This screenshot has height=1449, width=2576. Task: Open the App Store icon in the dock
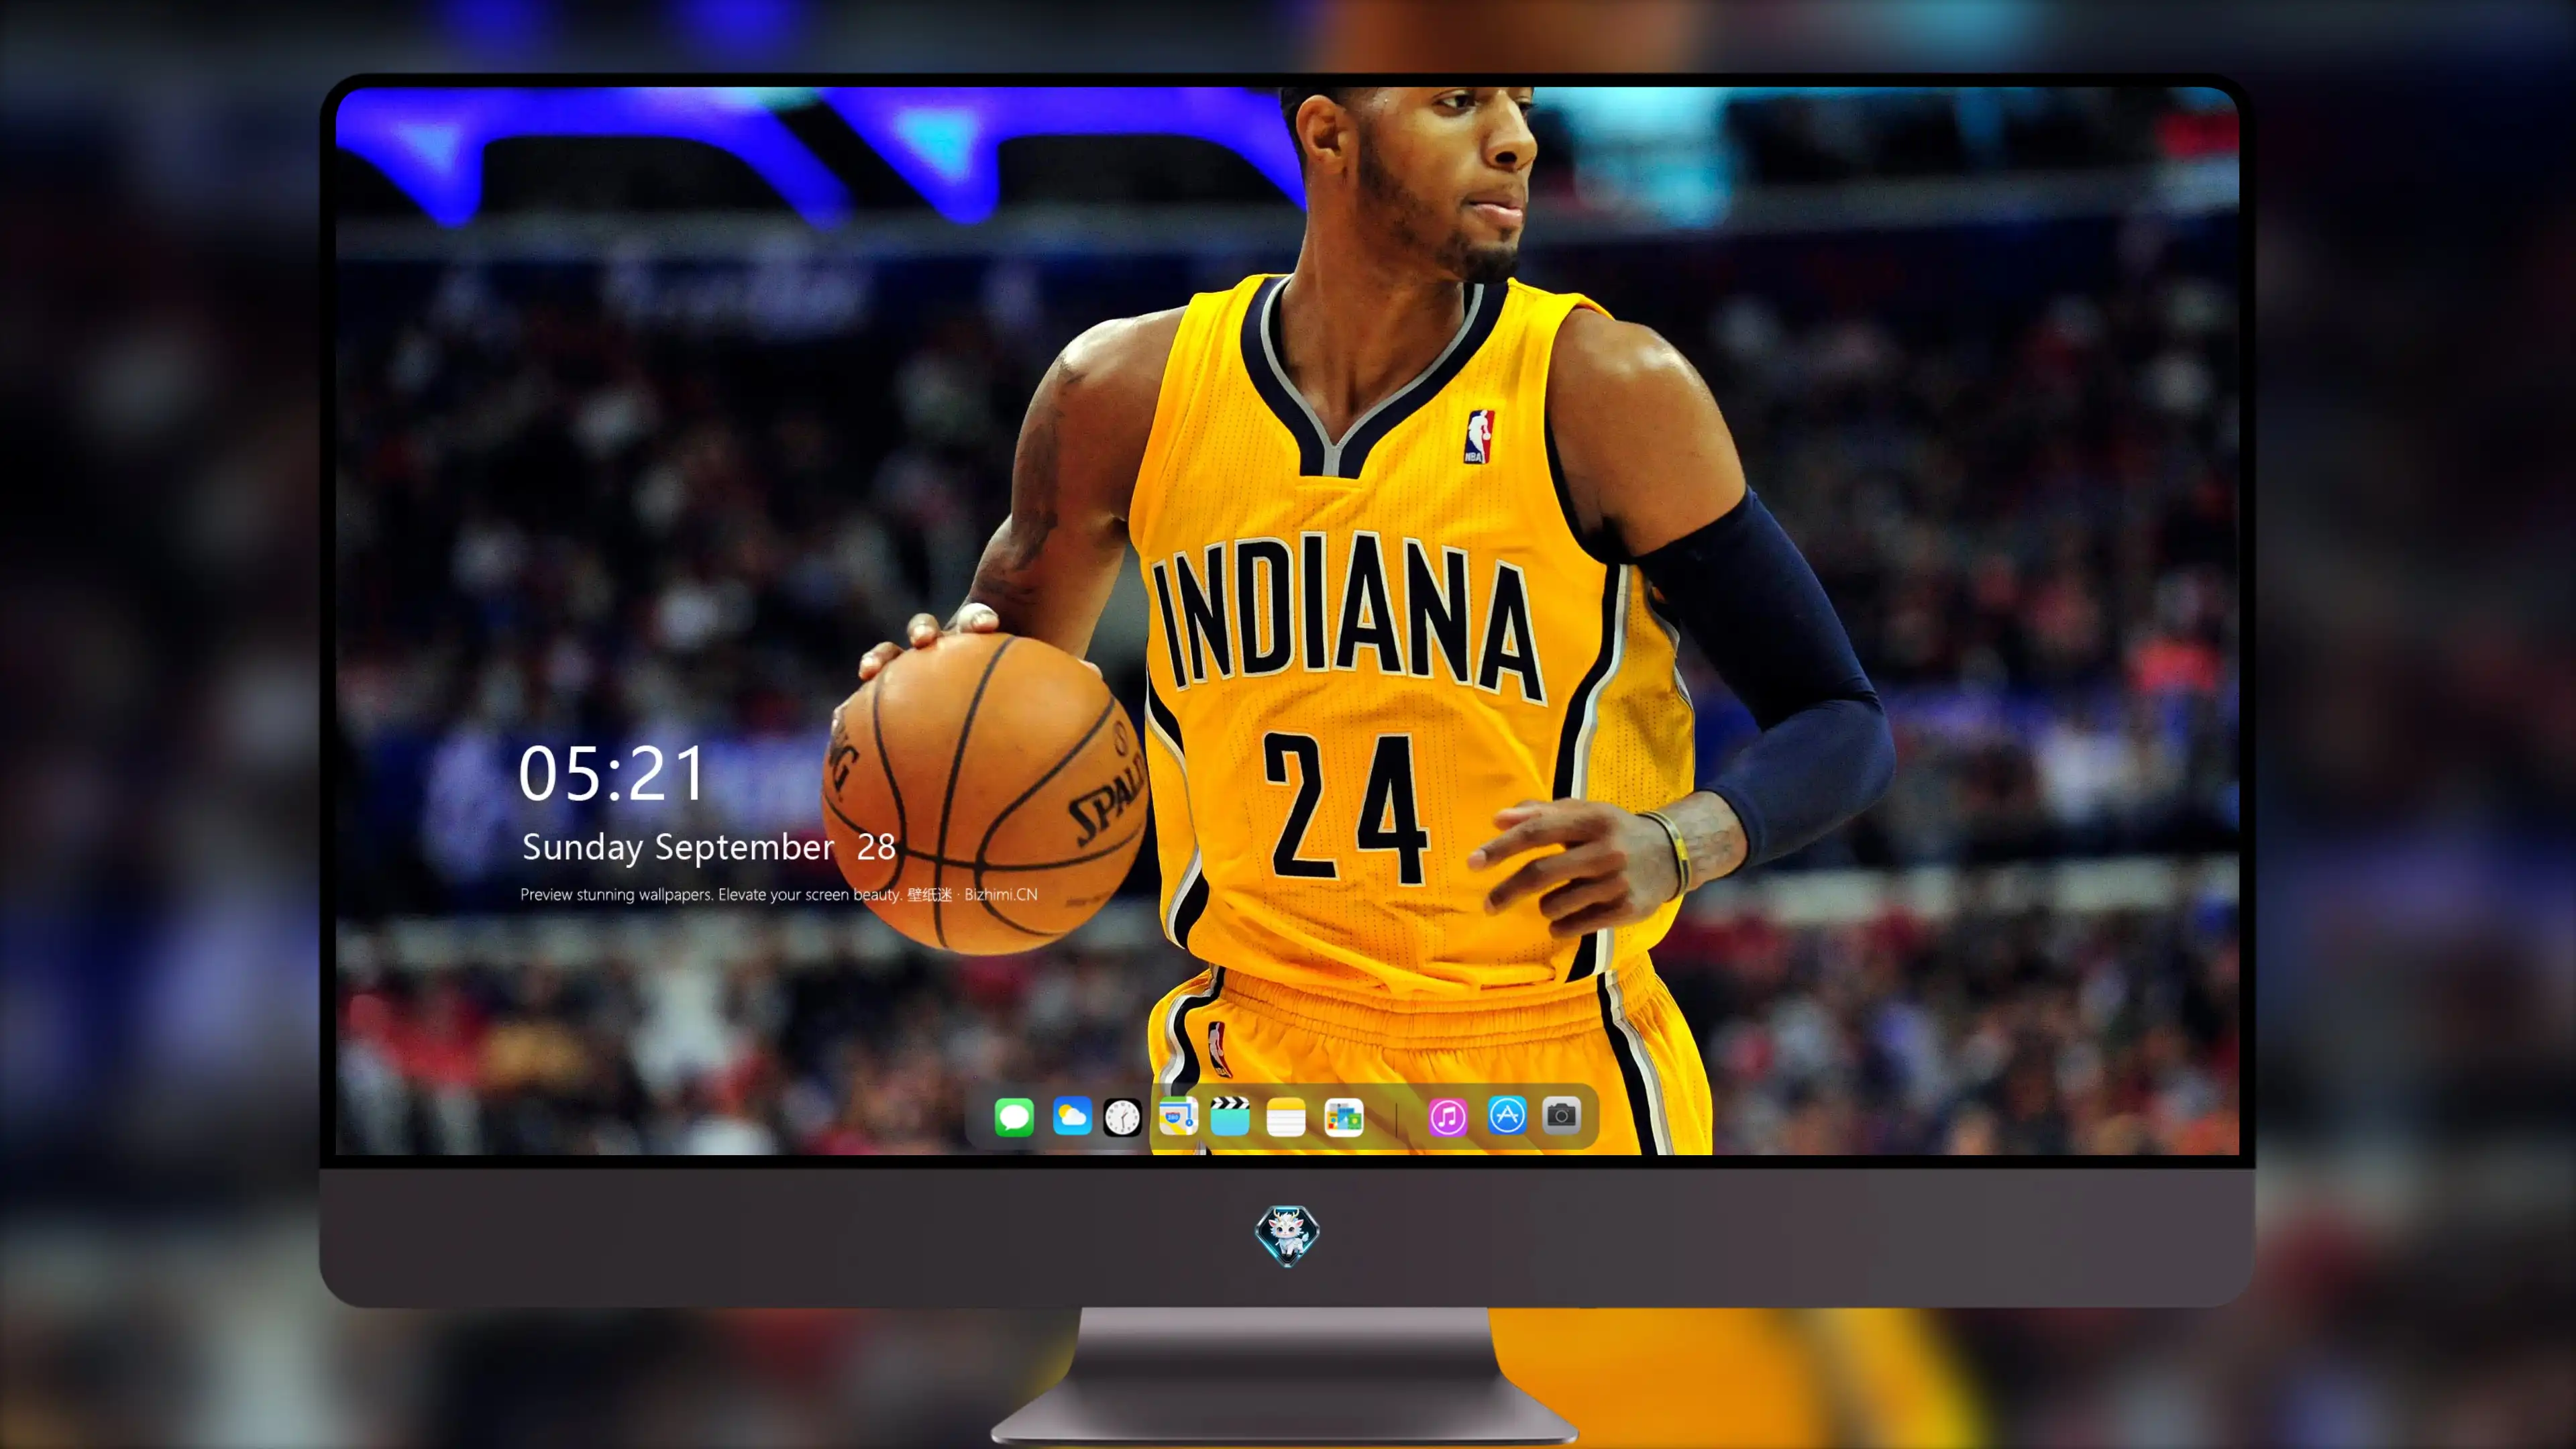pos(1507,1115)
